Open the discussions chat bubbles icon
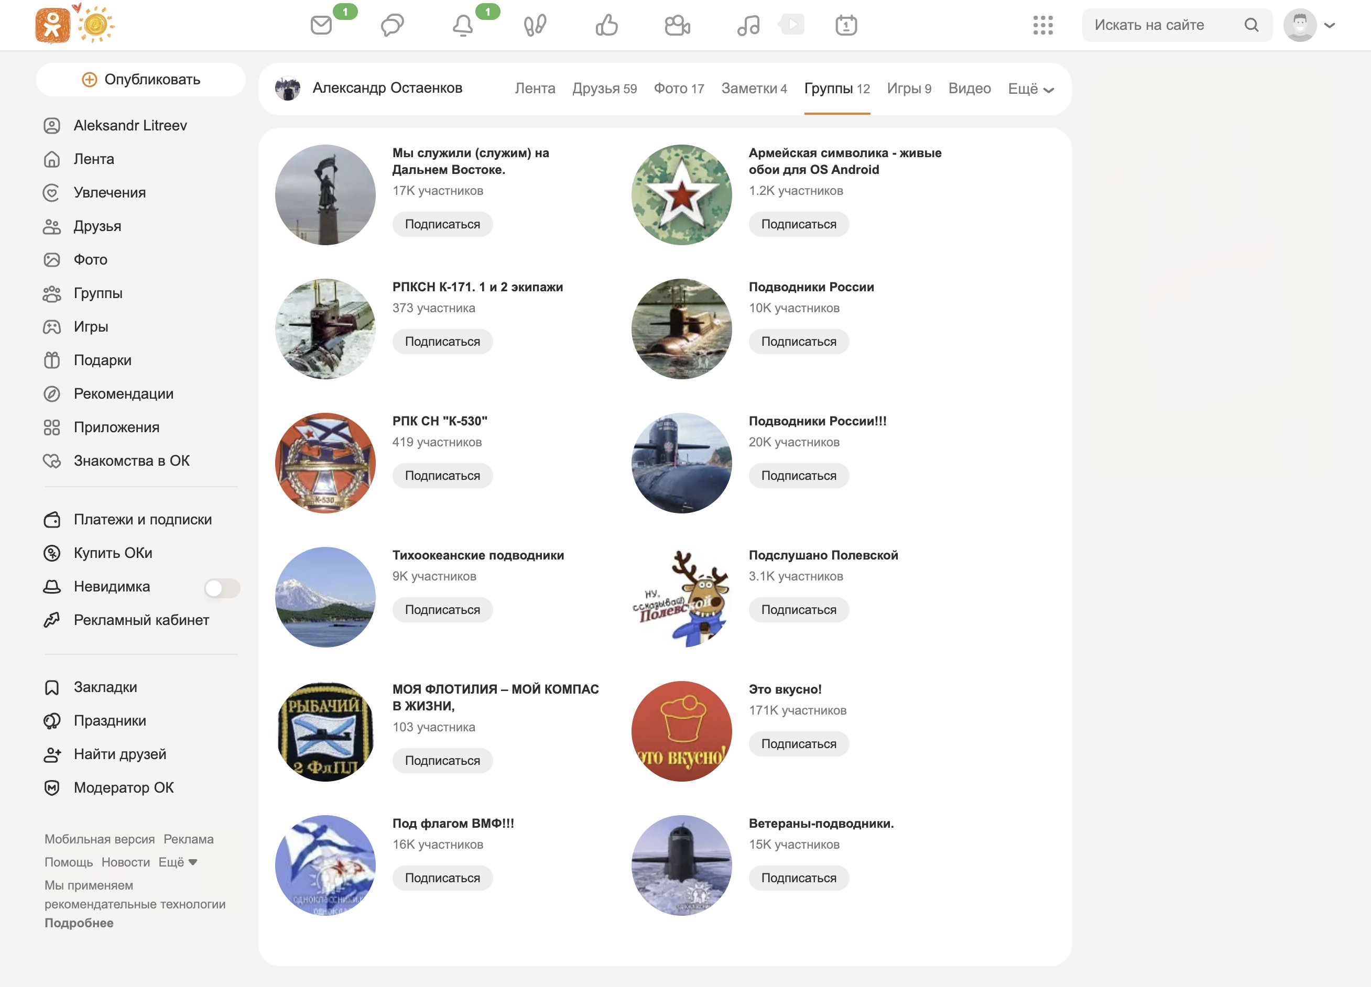The width and height of the screenshot is (1371, 987). pos(393,25)
